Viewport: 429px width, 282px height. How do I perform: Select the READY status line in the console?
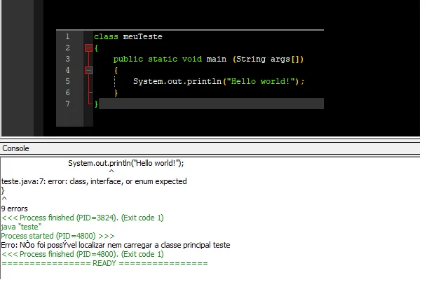click(104, 263)
